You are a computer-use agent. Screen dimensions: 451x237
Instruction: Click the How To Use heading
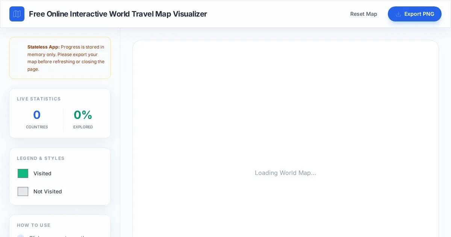[33, 225]
